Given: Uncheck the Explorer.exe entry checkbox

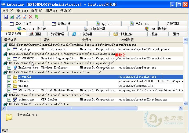Looking at the screenshot, I should pos(9,68).
